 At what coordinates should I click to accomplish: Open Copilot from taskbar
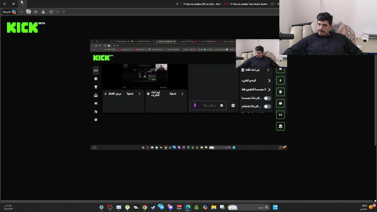pyautogui.click(x=205, y=208)
